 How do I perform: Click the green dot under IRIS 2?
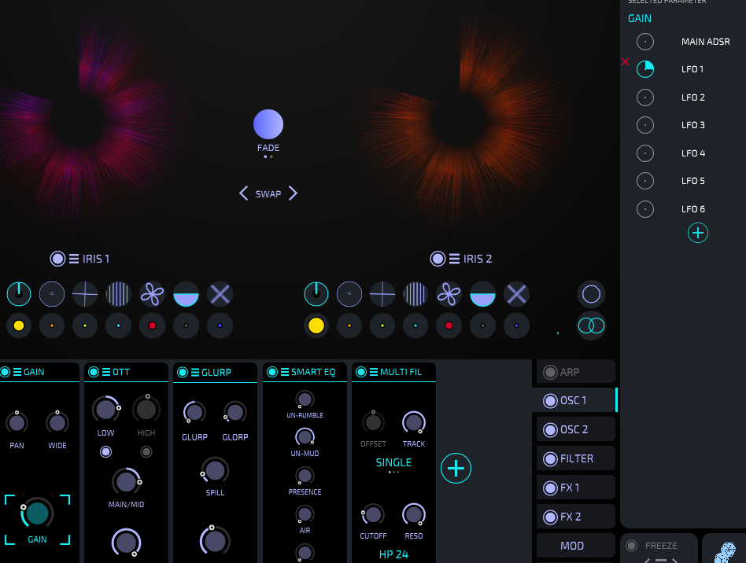[x=382, y=326]
